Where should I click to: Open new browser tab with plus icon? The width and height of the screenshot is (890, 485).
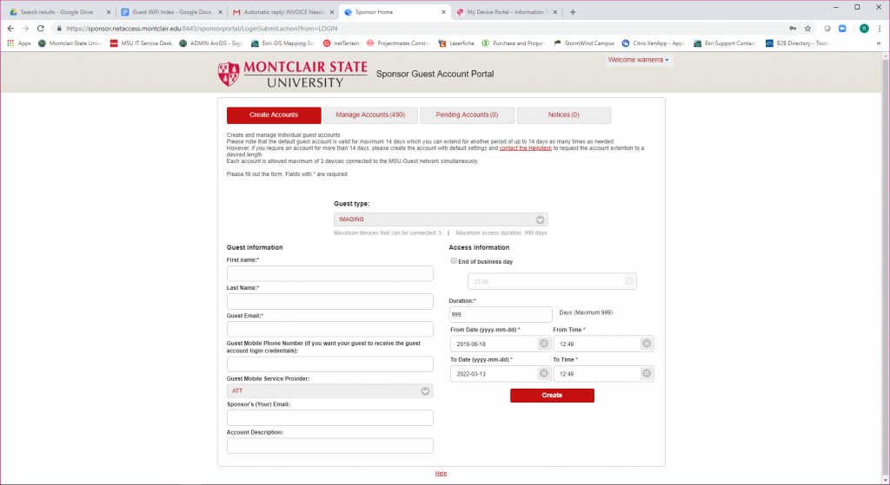point(573,11)
